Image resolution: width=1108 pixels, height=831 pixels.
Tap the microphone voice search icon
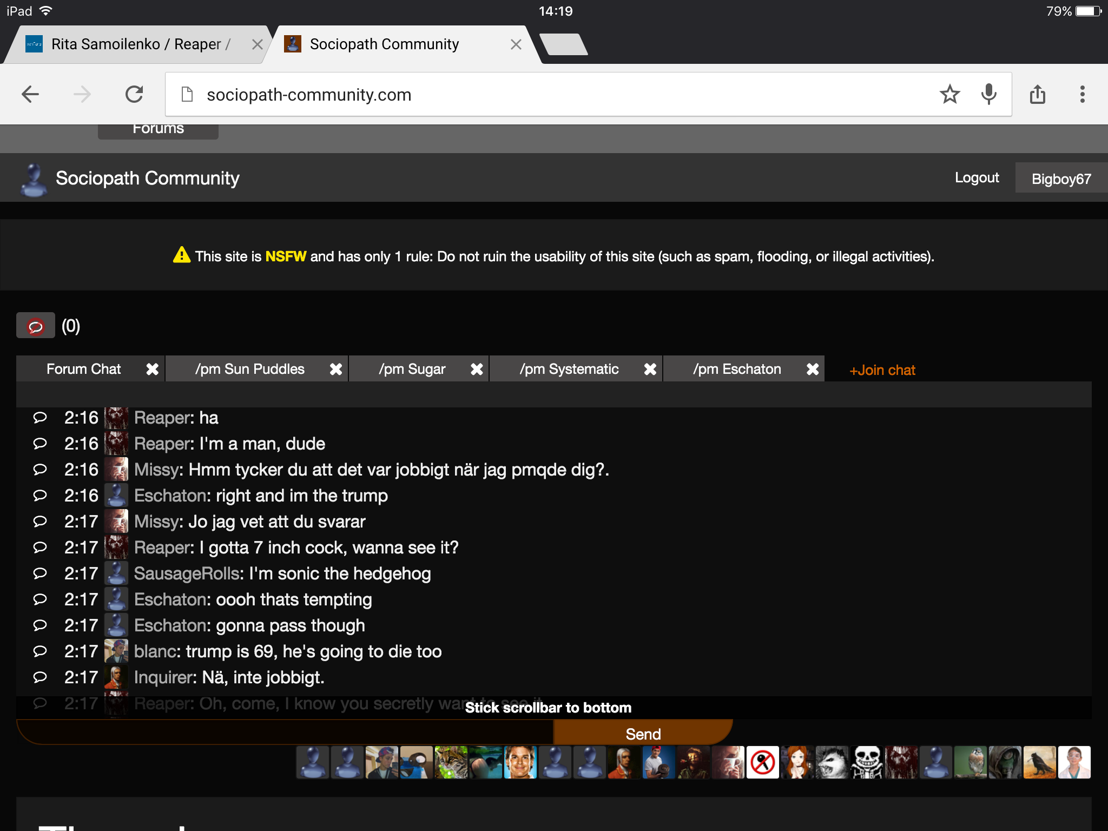pyautogui.click(x=988, y=95)
